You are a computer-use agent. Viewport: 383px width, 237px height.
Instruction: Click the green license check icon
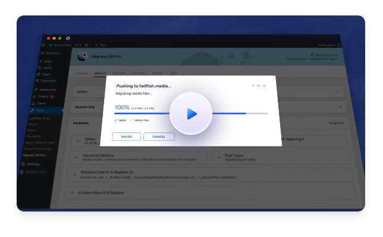312,55
